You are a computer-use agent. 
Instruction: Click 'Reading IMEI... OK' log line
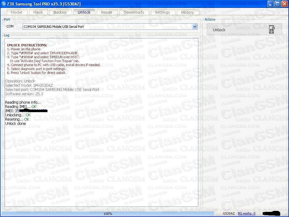(21, 106)
